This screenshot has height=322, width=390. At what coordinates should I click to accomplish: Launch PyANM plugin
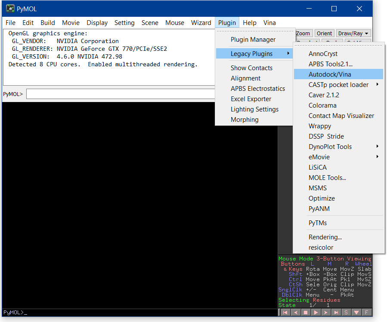coord(338,209)
